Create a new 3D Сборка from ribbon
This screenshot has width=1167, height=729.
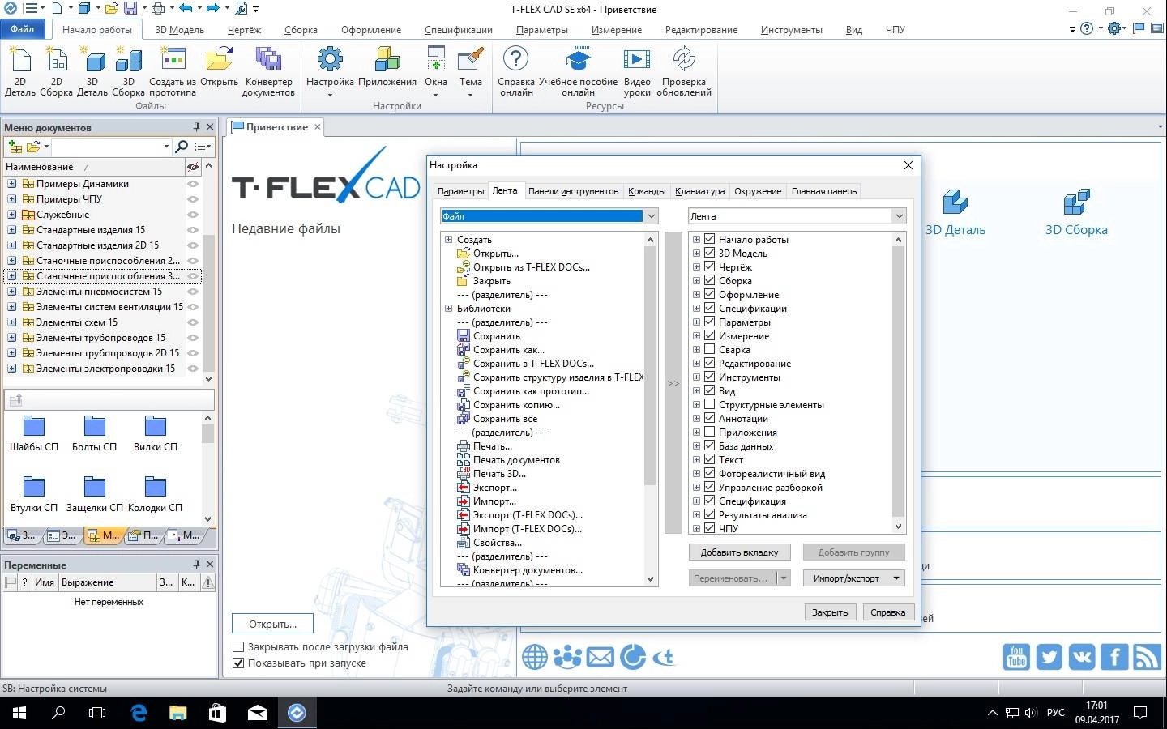click(x=128, y=71)
